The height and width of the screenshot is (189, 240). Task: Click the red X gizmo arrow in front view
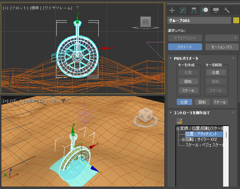coord(107,48)
